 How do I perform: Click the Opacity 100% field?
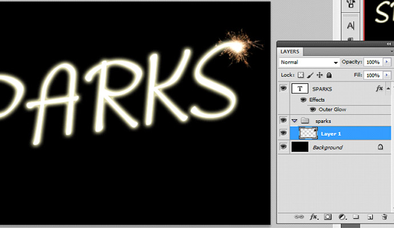373,62
